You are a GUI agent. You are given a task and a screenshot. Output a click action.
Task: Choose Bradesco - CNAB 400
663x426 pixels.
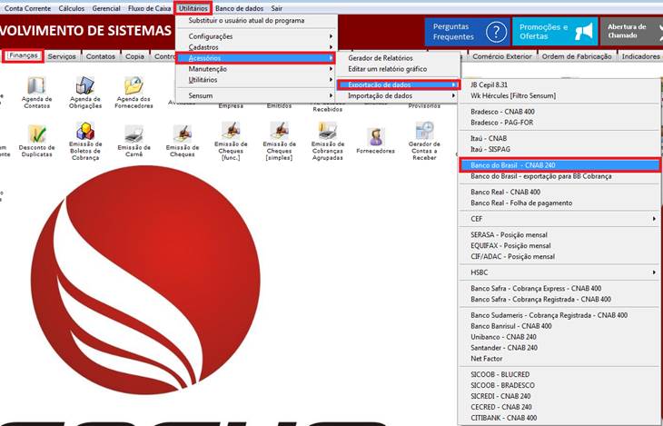pyautogui.click(x=560, y=112)
